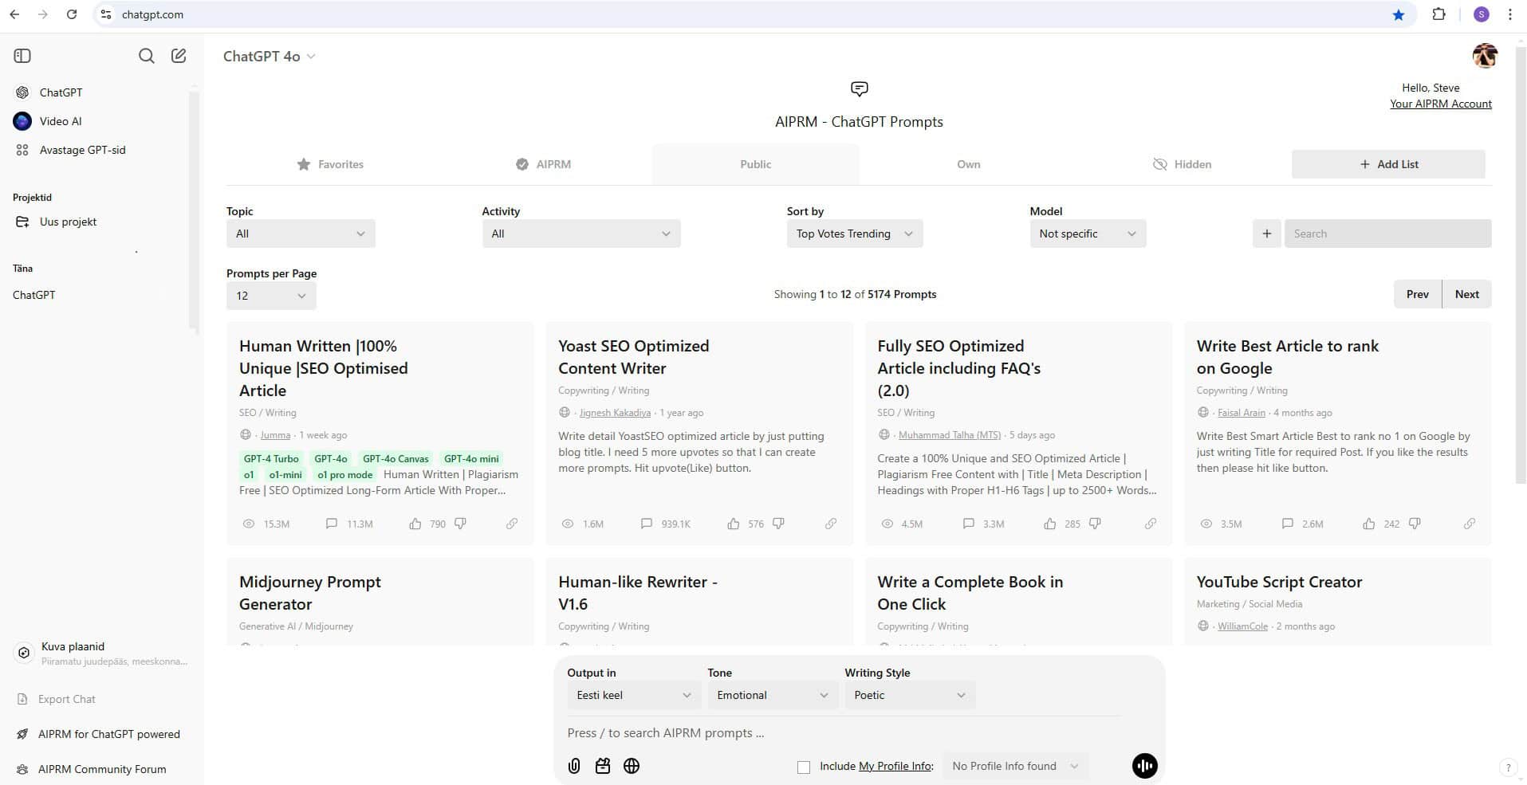1527x785 pixels.
Task: Toggle the left sidebar panel icon
Action: 22,56
